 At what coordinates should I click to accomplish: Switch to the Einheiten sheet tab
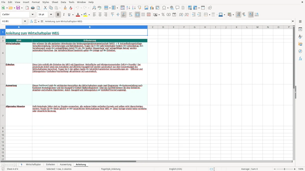[51, 165]
